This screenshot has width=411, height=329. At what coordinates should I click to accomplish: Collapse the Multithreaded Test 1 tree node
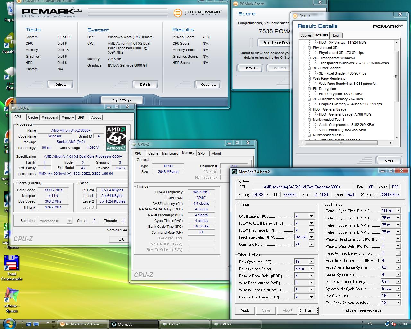click(310, 120)
